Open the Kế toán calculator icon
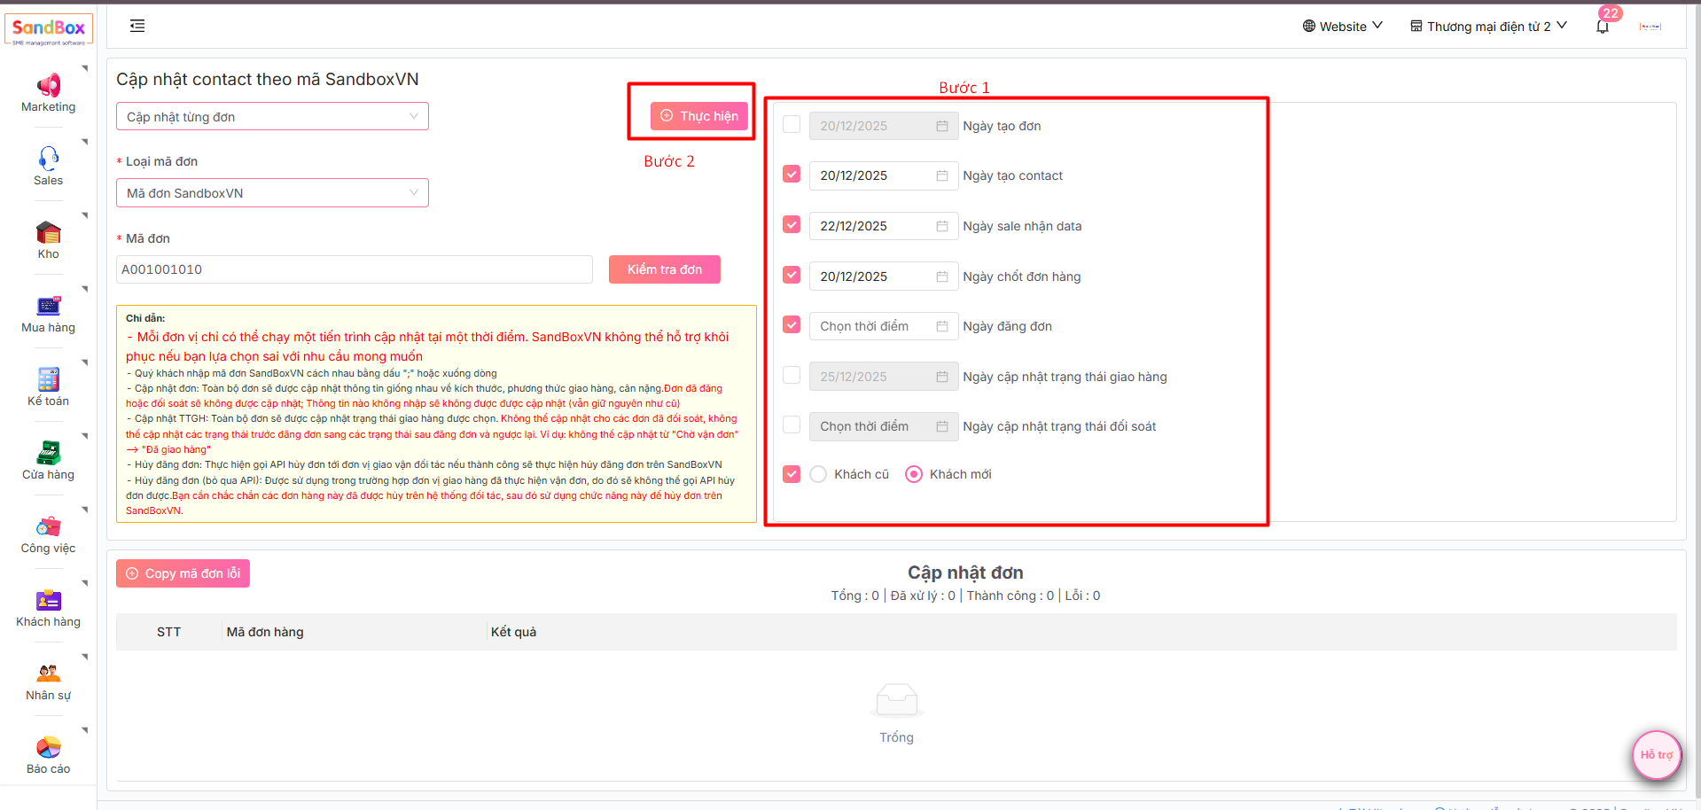1701x810 pixels. (x=48, y=380)
